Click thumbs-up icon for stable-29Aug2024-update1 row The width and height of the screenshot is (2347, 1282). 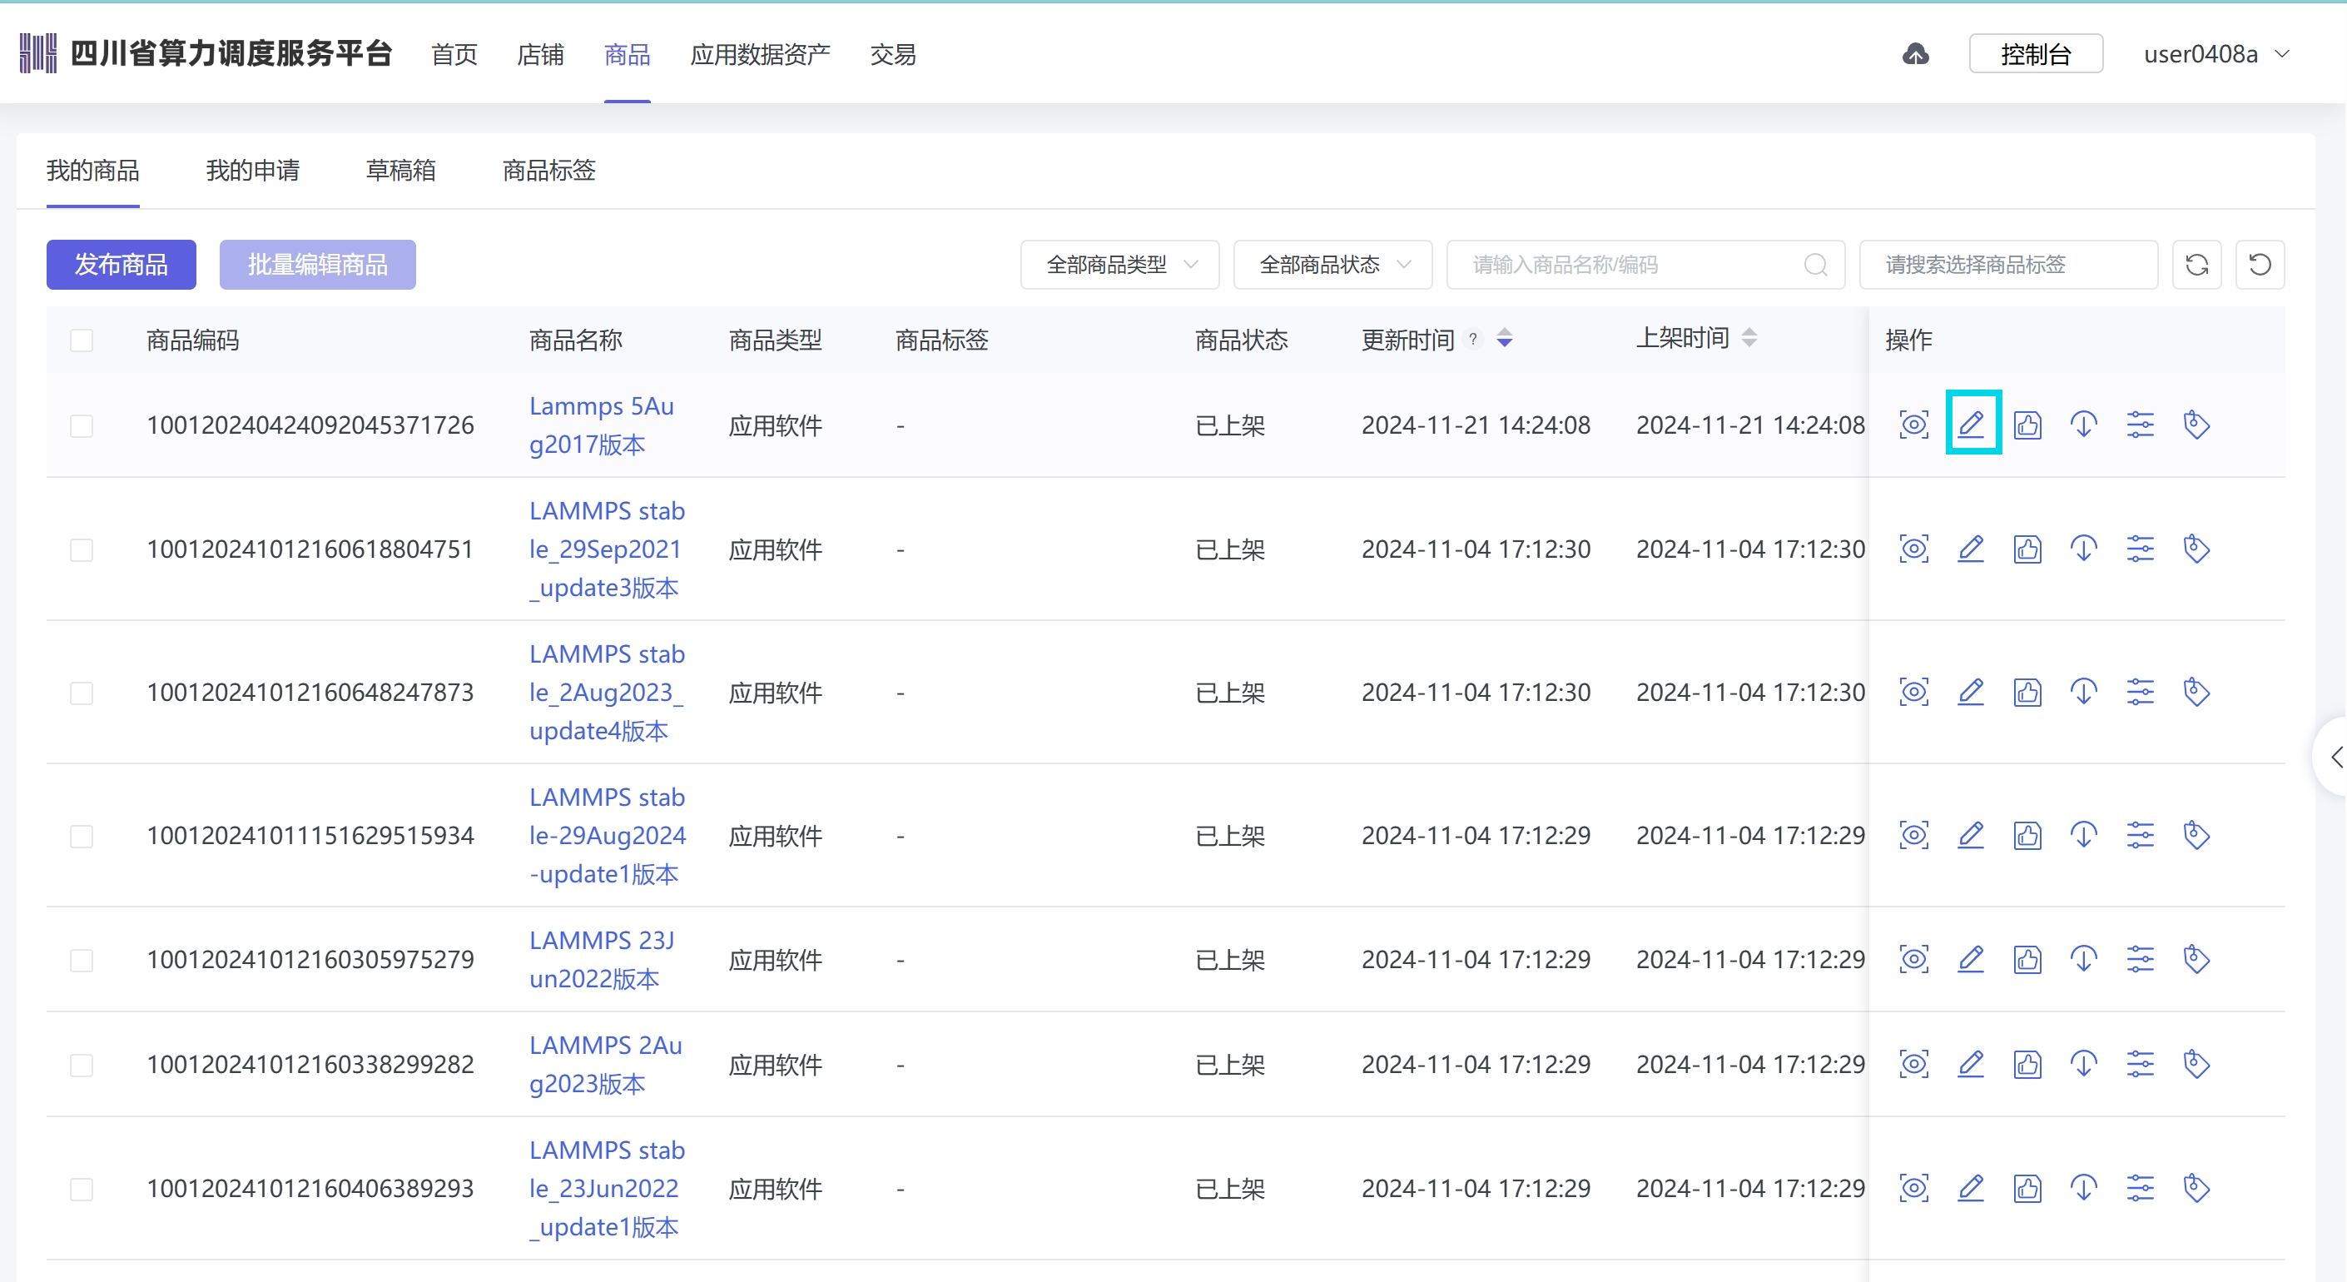[x=2027, y=835]
